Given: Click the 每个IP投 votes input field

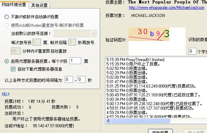Looking at the screenshot, I should 75,61.
